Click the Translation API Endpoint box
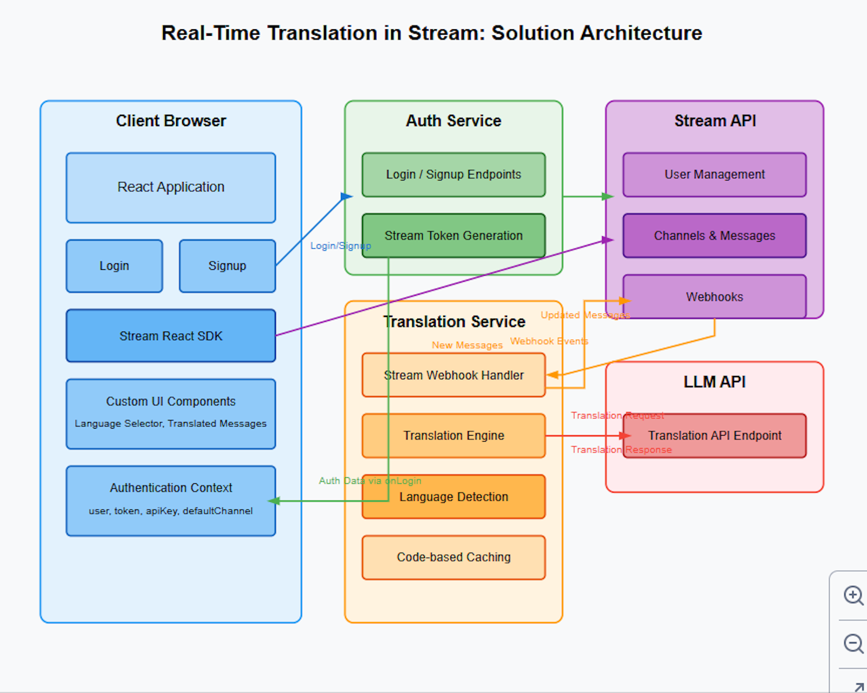 tap(714, 435)
